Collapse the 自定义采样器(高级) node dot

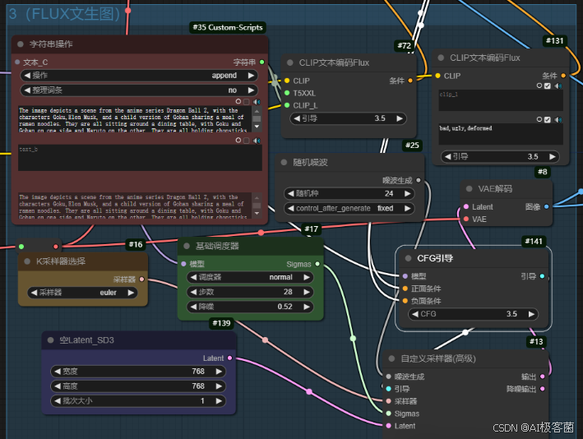(x=391, y=358)
